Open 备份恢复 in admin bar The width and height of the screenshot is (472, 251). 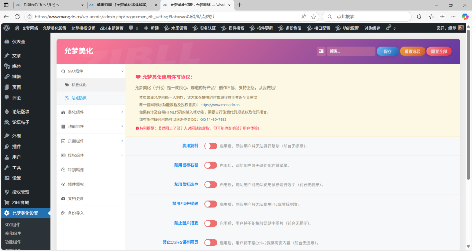(x=290, y=28)
